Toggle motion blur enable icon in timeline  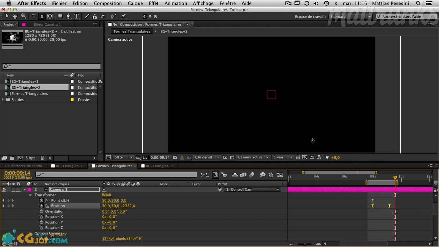[x=252, y=175]
